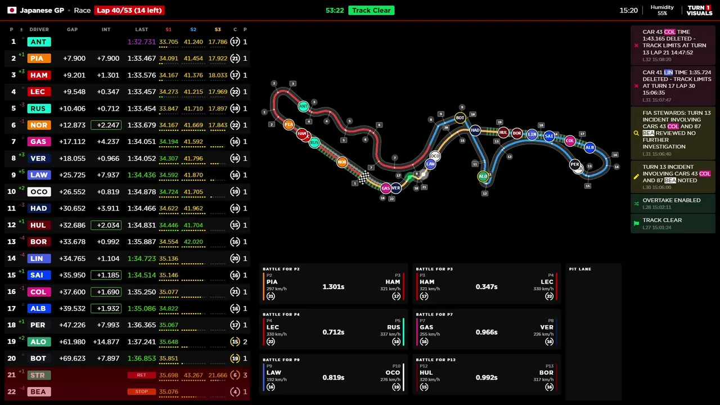Click the Overtake Enabled message arrows icon

coord(636,203)
